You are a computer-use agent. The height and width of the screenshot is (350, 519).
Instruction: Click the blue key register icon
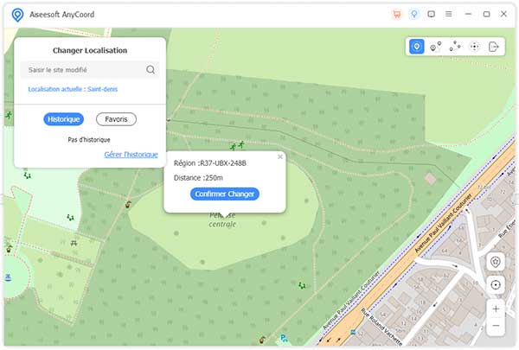coord(413,14)
